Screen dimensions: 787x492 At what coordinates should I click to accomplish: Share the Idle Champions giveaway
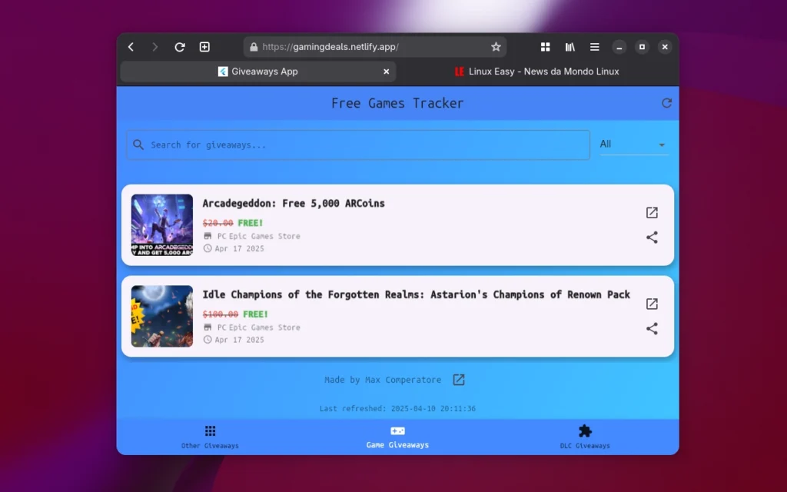click(652, 328)
